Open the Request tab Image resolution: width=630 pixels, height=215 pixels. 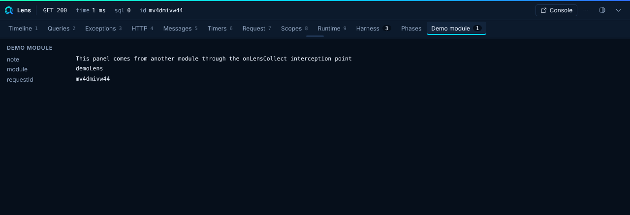click(257, 29)
